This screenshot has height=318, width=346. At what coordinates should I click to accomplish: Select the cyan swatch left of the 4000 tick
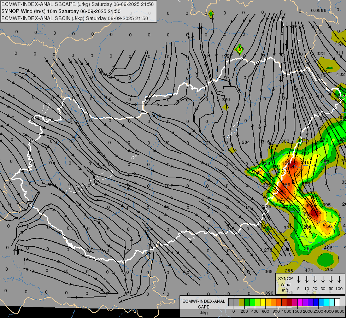(326, 302)
